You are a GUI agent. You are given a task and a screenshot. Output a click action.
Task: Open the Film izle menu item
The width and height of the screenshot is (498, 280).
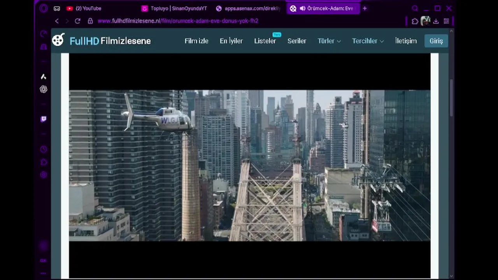[196, 41]
